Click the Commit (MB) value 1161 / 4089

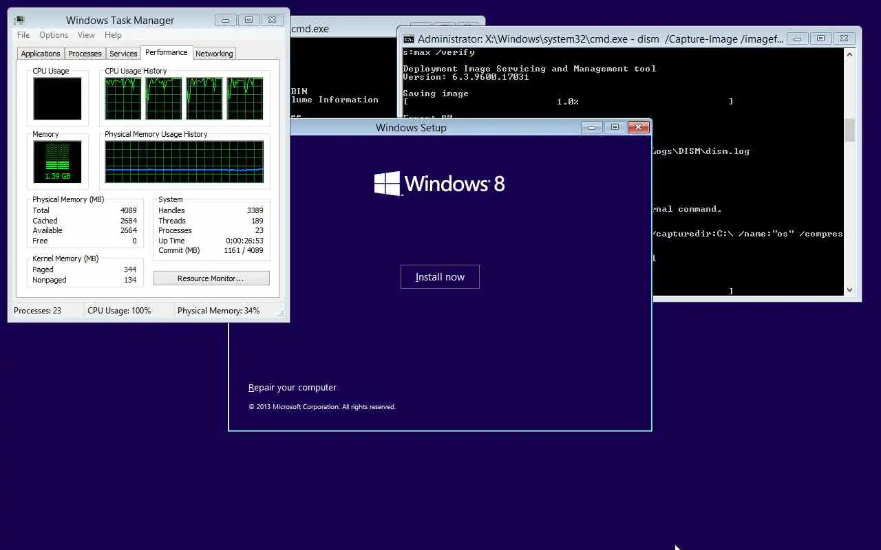click(x=243, y=250)
